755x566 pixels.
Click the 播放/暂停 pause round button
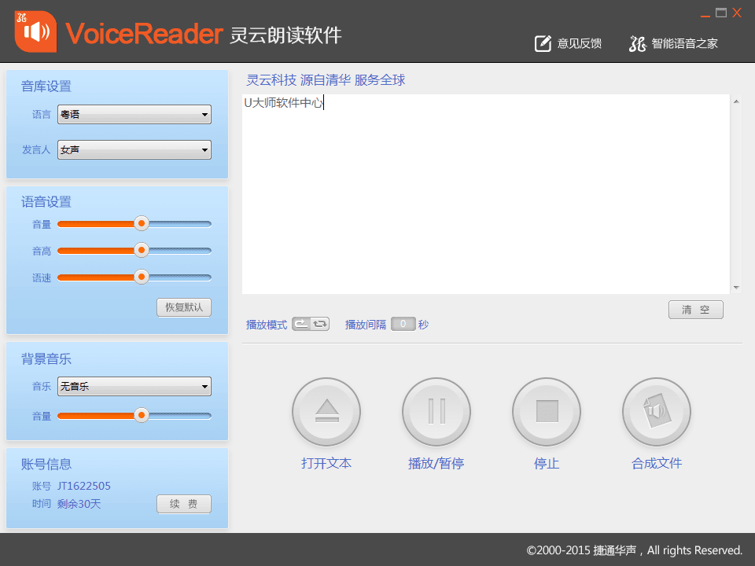point(436,412)
